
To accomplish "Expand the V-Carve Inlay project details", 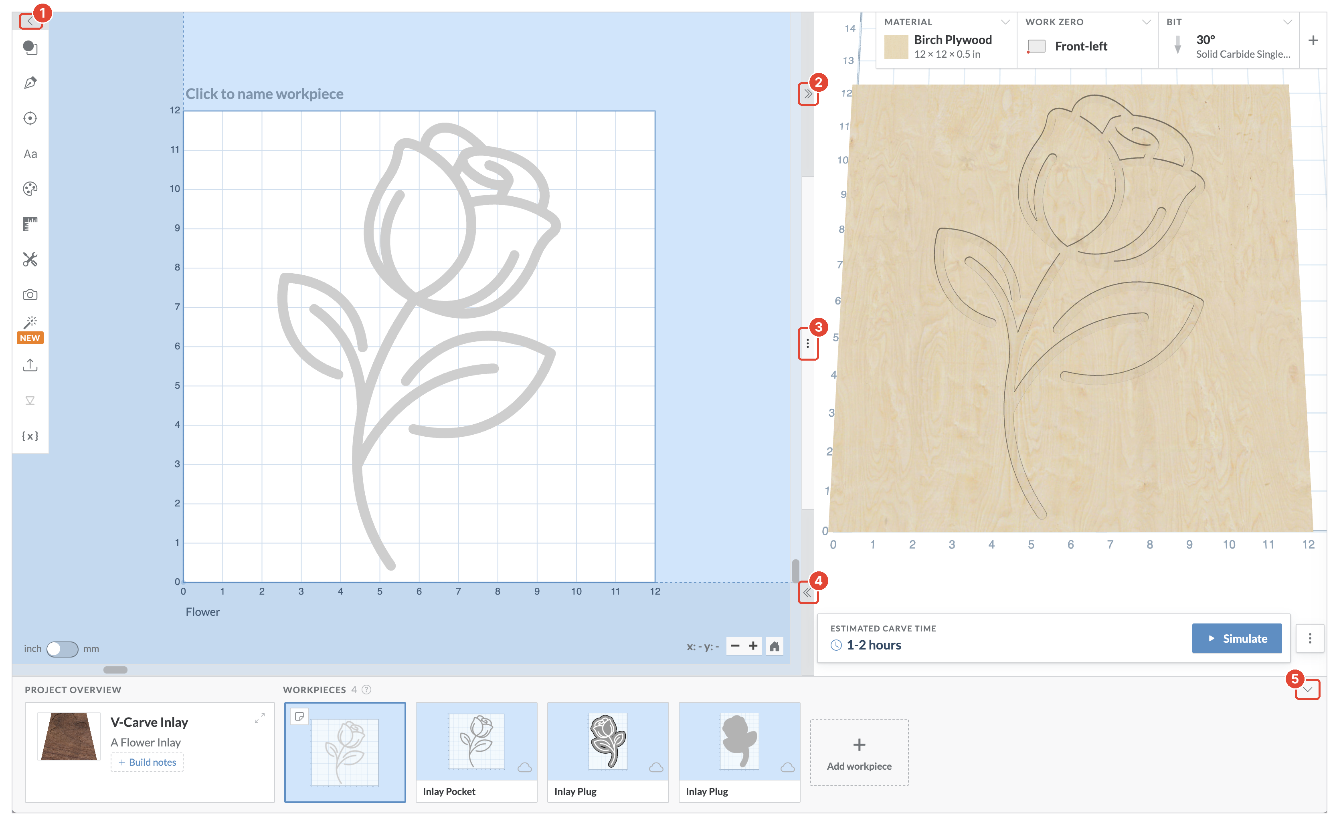I will (260, 718).
